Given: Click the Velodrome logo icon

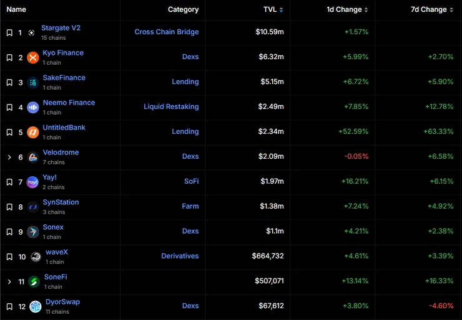Looking at the screenshot, I should (32, 157).
